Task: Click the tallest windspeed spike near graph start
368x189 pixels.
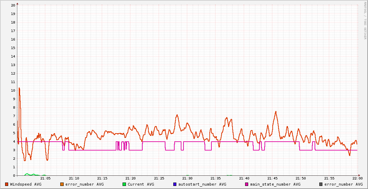Action: pyautogui.click(x=19, y=88)
